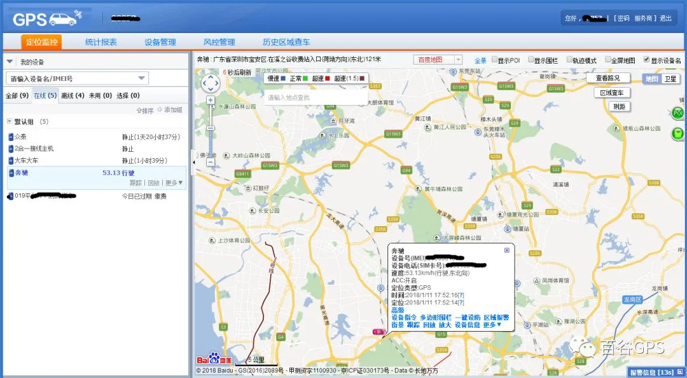Click the 黄江人民公园 park map icon
The width and height of the screenshot is (687, 378).
coord(427,127)
